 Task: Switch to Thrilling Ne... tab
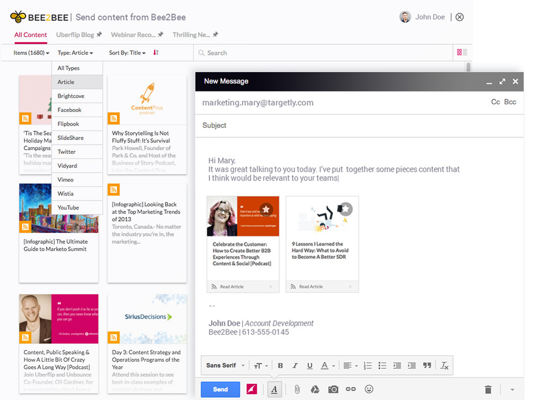[195, 34]
